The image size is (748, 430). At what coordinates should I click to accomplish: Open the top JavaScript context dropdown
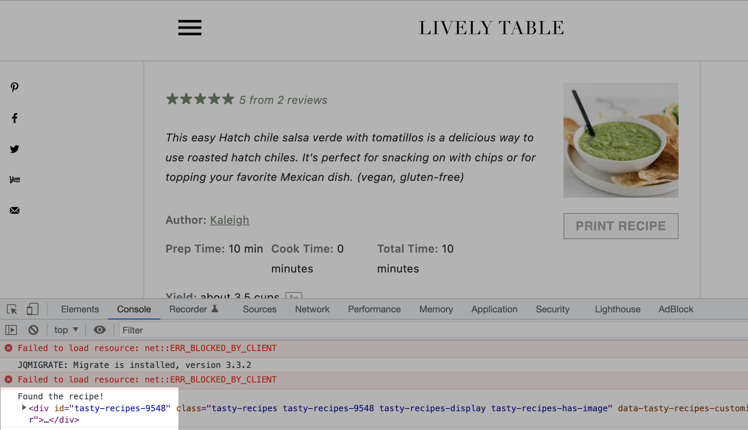click(66, 330)
